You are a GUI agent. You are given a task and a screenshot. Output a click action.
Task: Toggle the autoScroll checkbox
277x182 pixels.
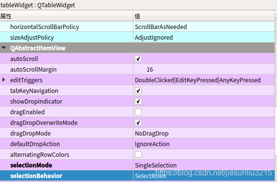[138, 59]
